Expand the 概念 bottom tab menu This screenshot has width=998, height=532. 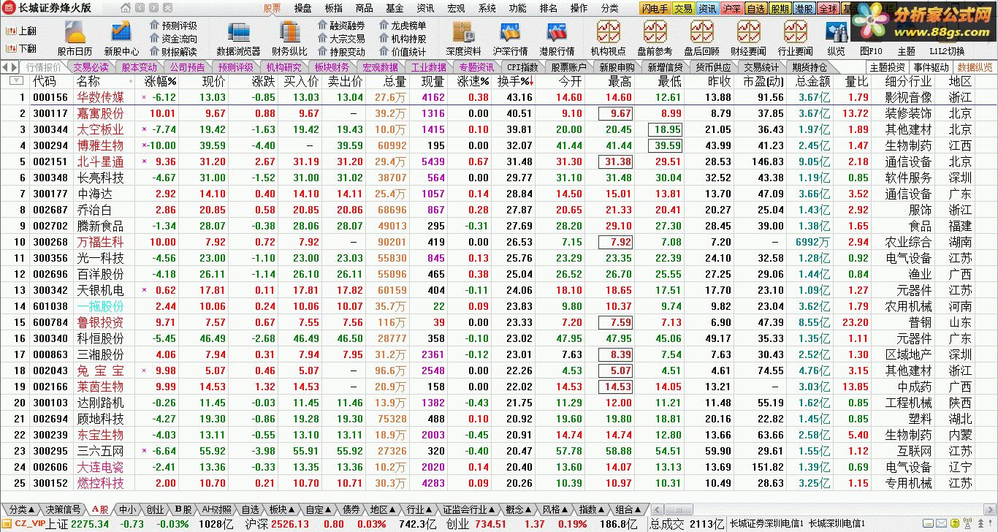519,509
